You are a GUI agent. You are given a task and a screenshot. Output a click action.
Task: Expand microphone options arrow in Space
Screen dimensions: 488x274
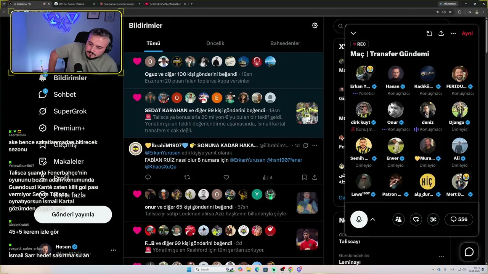pyautogui.click(x=373, y=219)
